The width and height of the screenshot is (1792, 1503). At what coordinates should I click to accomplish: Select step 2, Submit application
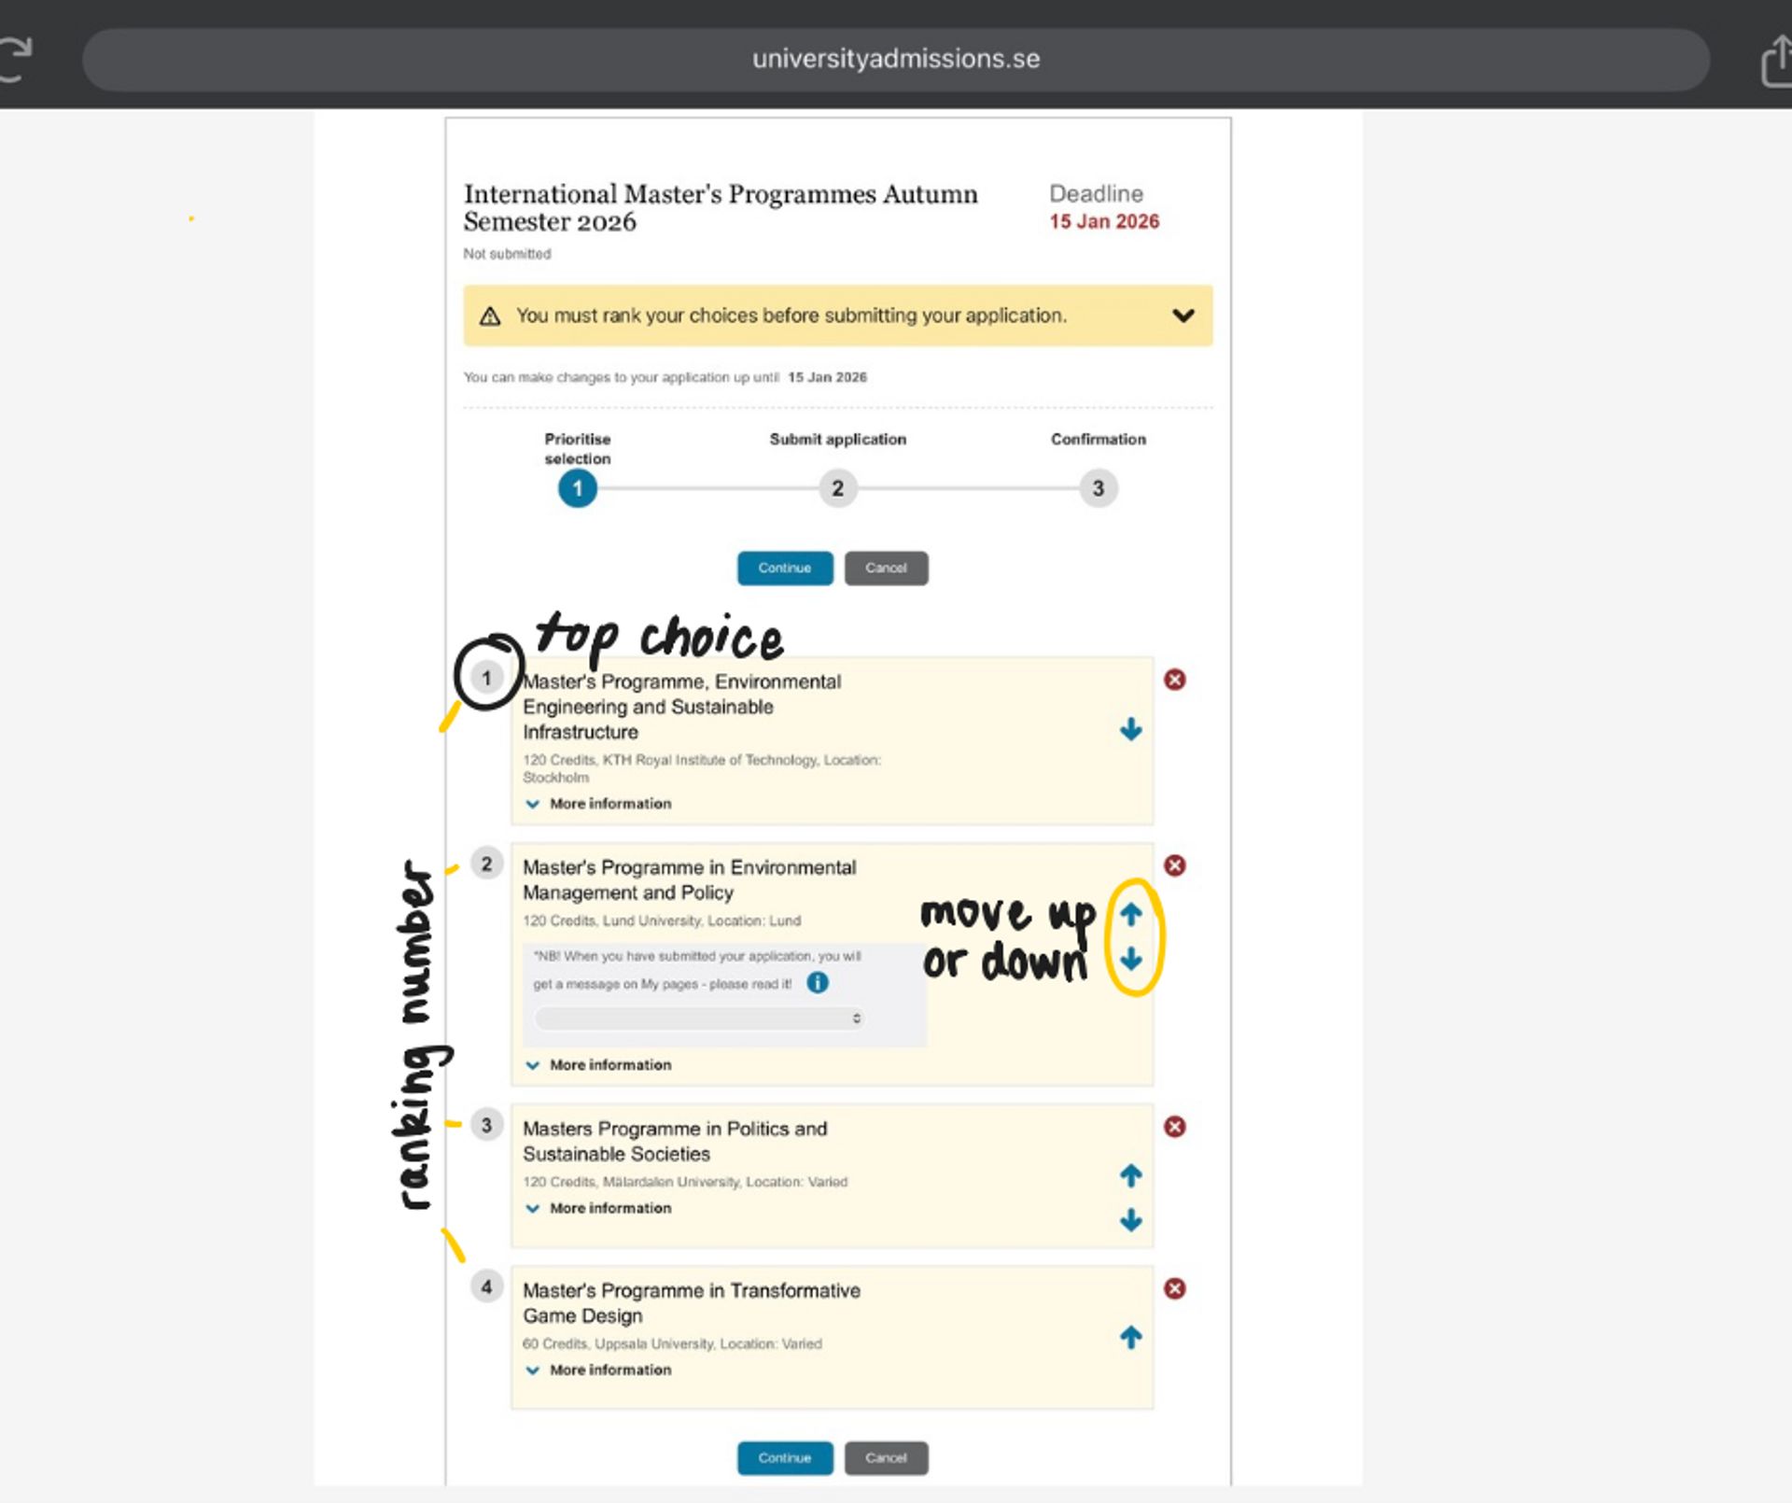(837, 488)
